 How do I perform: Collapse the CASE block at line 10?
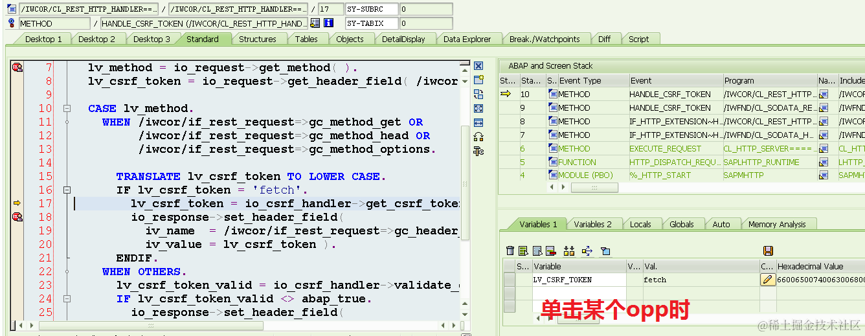(x=67, y=108)
